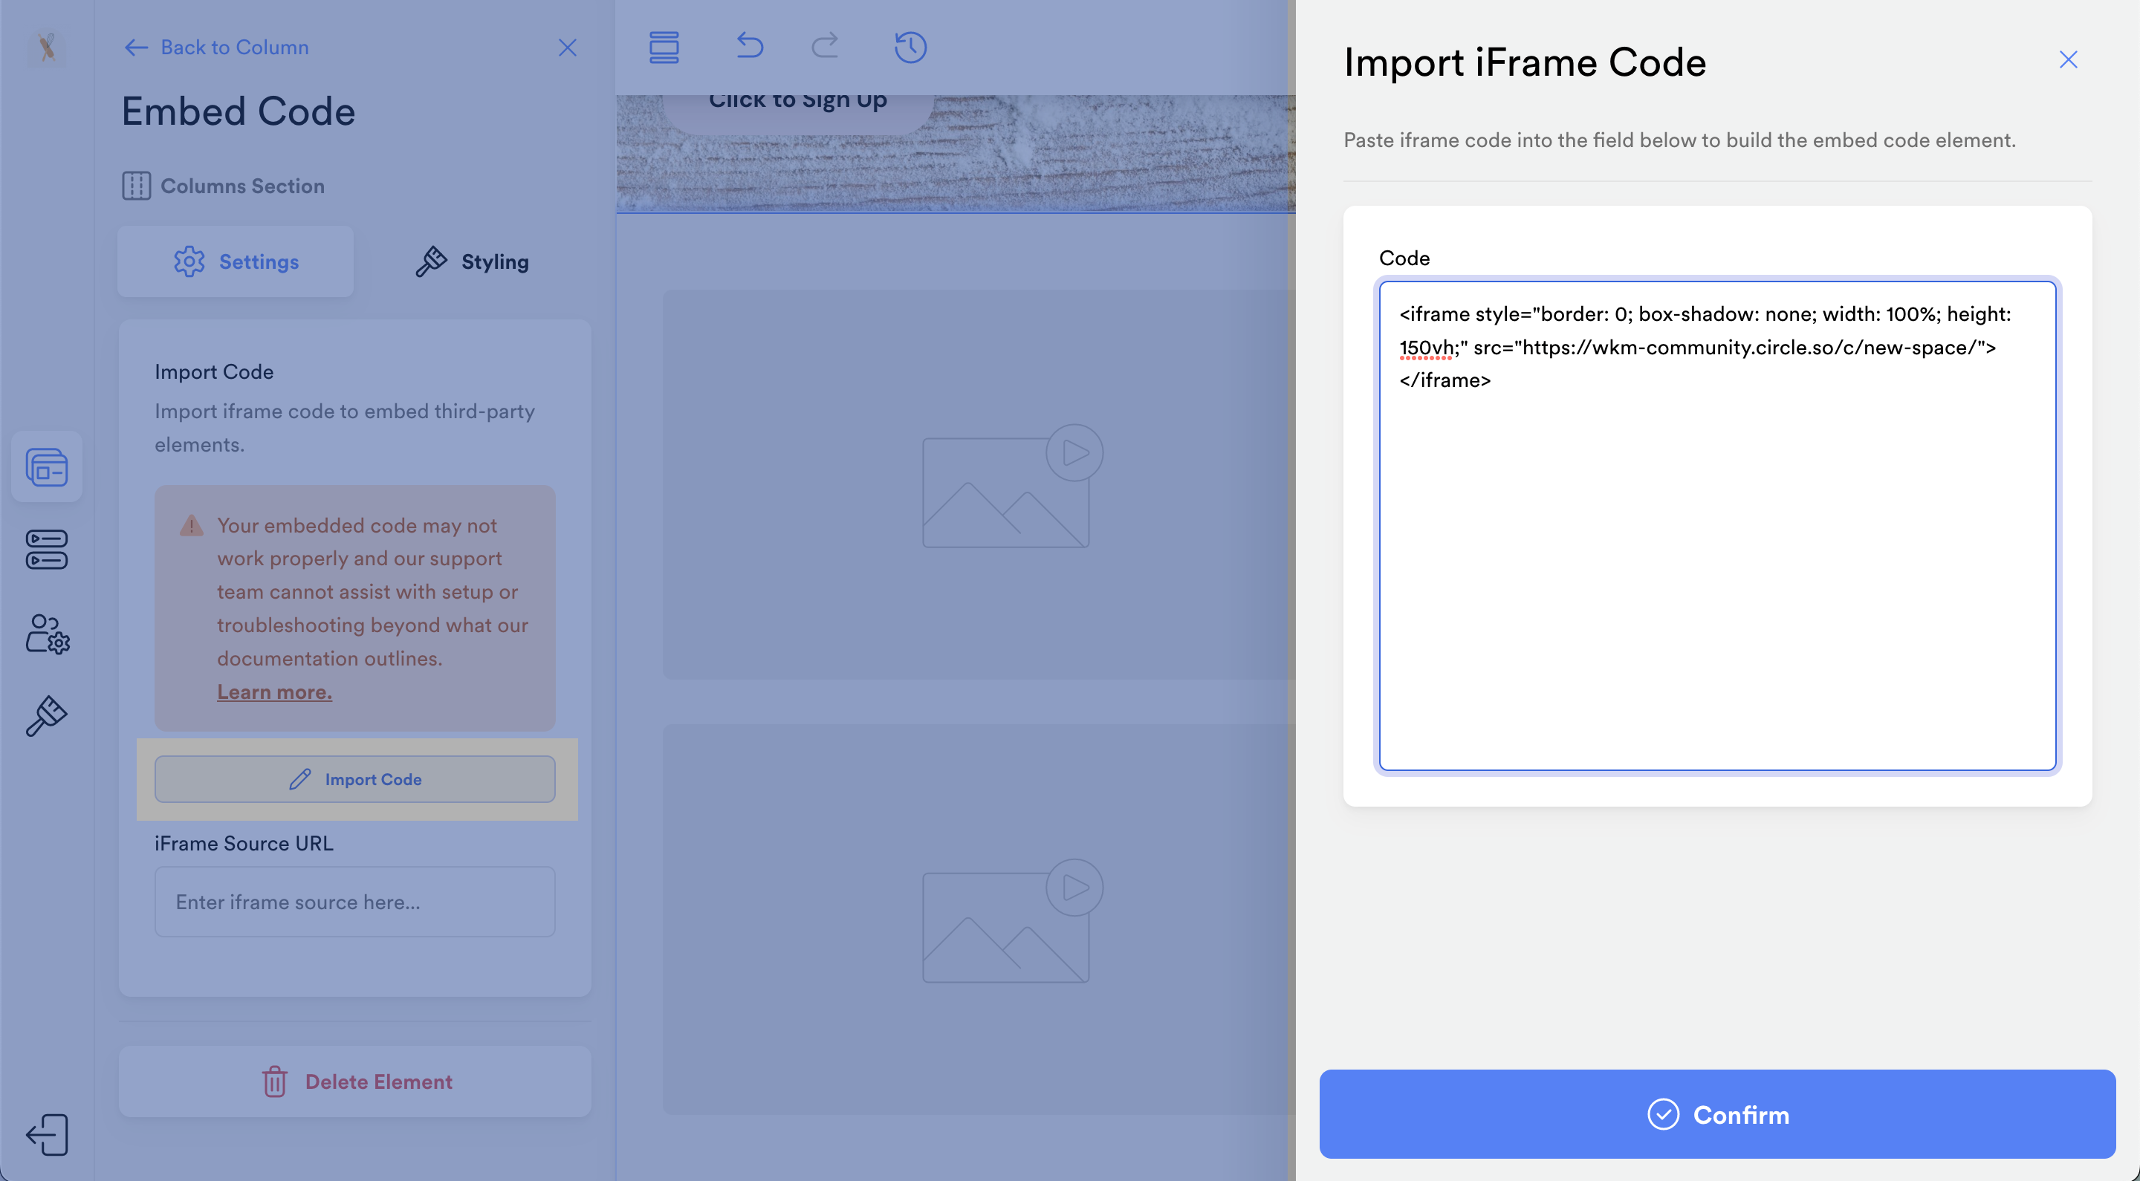Click the redo arrow in toolbar
The height and width of the screenshot is (1181, 2140).
(825, 45)
